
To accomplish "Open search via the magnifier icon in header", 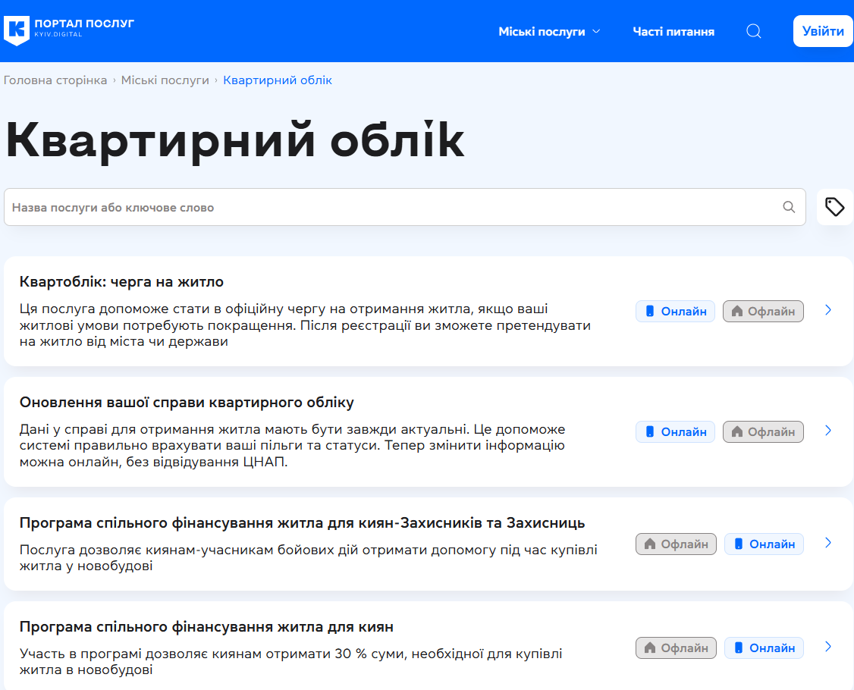I will (753, 31).
